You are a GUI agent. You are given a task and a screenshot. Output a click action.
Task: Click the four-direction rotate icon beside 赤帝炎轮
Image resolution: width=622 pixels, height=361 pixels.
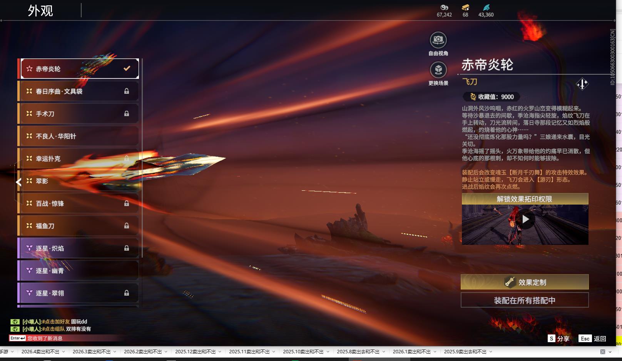click(x=582, y=84)
